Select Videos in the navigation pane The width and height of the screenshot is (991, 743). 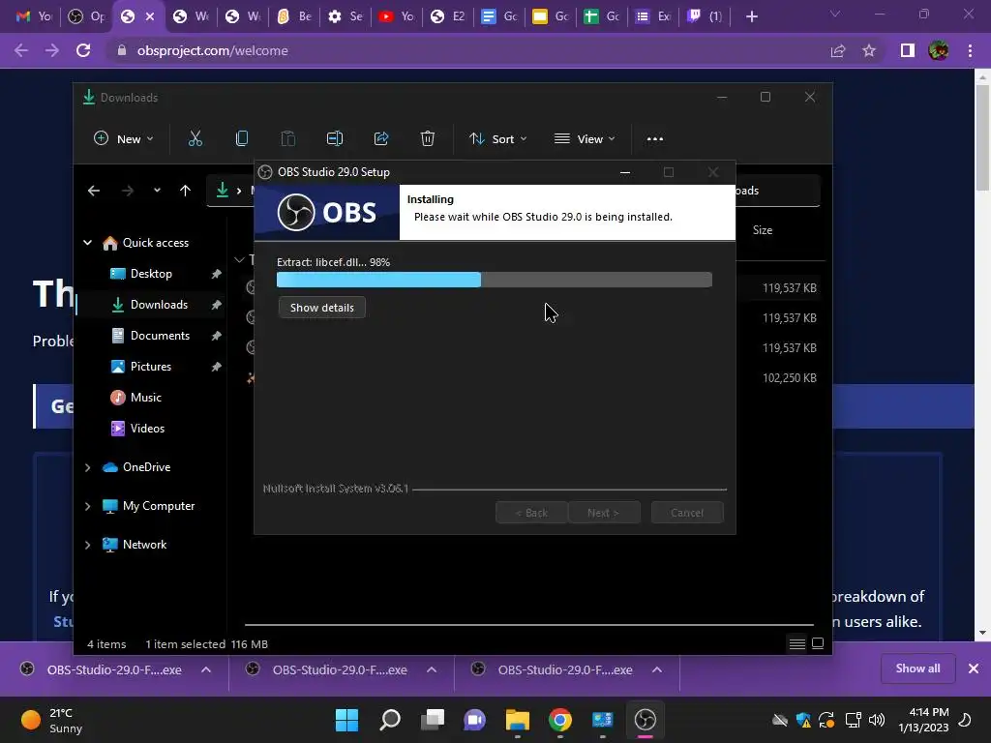click(x=147, y=429)
